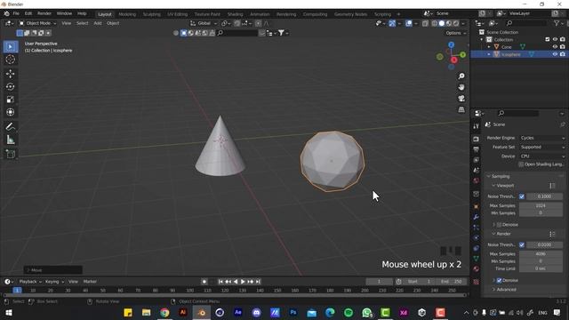Toggle viewport visibility eye for Icosphere
The height and width of the screenshot is (320, 569).
(555, 54)
